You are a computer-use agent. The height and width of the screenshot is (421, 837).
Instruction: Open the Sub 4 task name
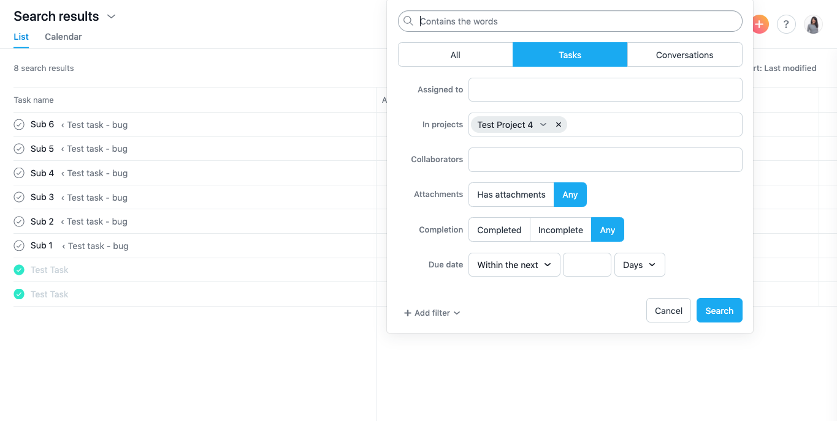pos(42,173)
